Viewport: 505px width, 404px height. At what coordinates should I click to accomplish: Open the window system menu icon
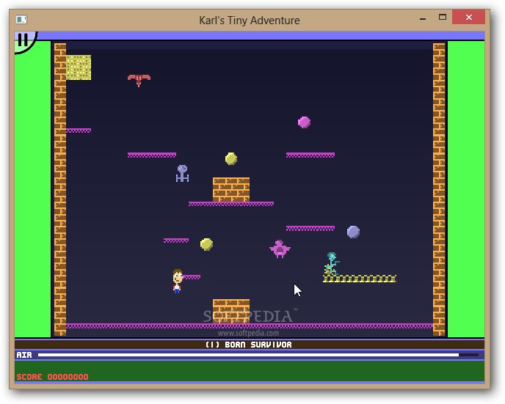pos(21,20)
